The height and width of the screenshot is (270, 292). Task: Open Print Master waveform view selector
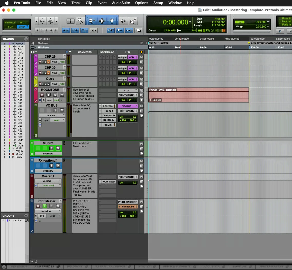pos(48,211)
